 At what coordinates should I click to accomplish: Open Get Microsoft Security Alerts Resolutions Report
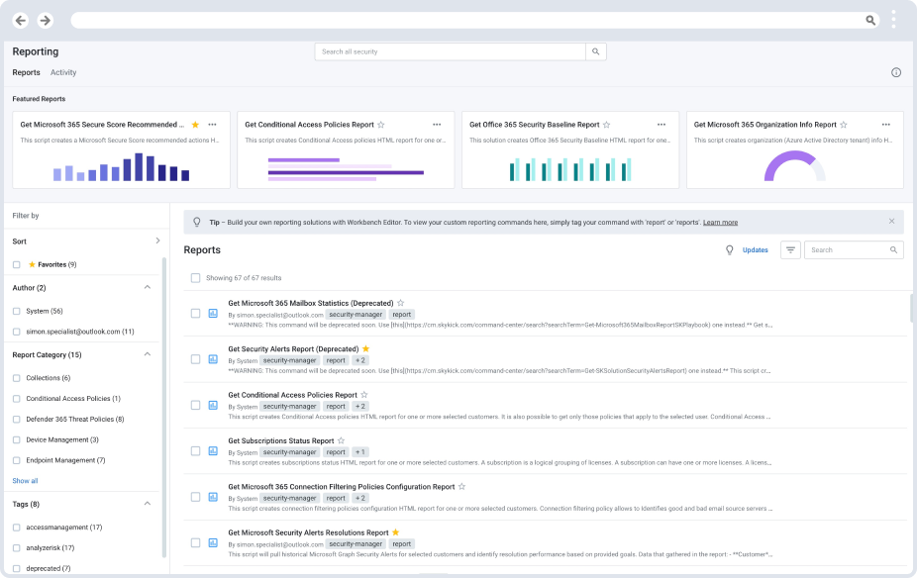[308, 532]
